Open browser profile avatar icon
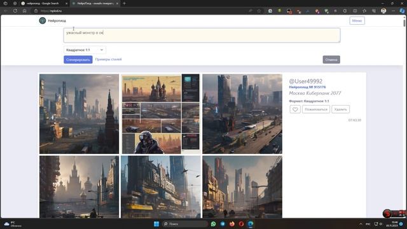This screenshot has width=407, height=229. [383, 11]
